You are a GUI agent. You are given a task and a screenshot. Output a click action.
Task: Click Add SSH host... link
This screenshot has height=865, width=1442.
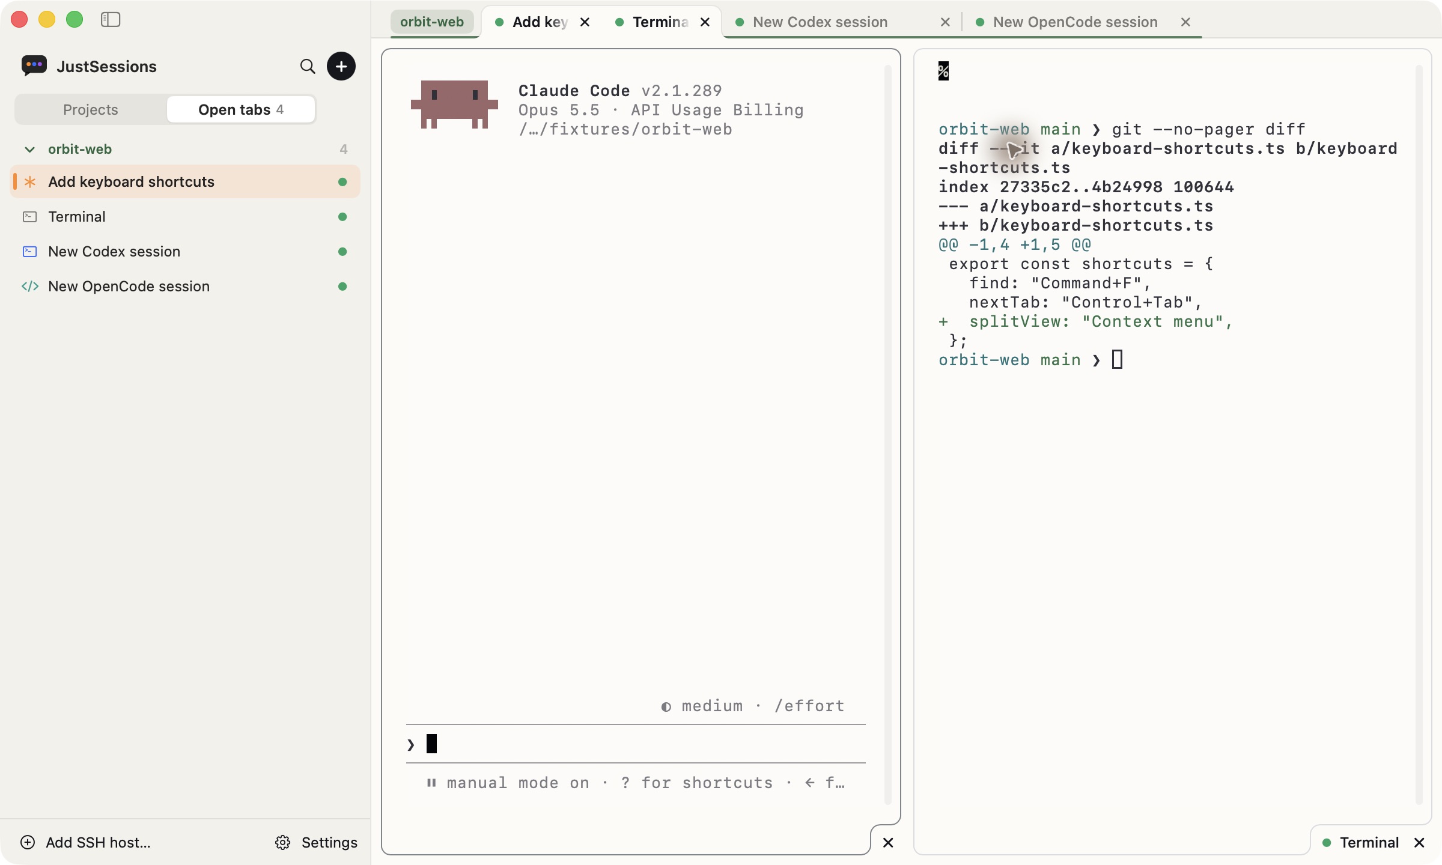[85, 842]
